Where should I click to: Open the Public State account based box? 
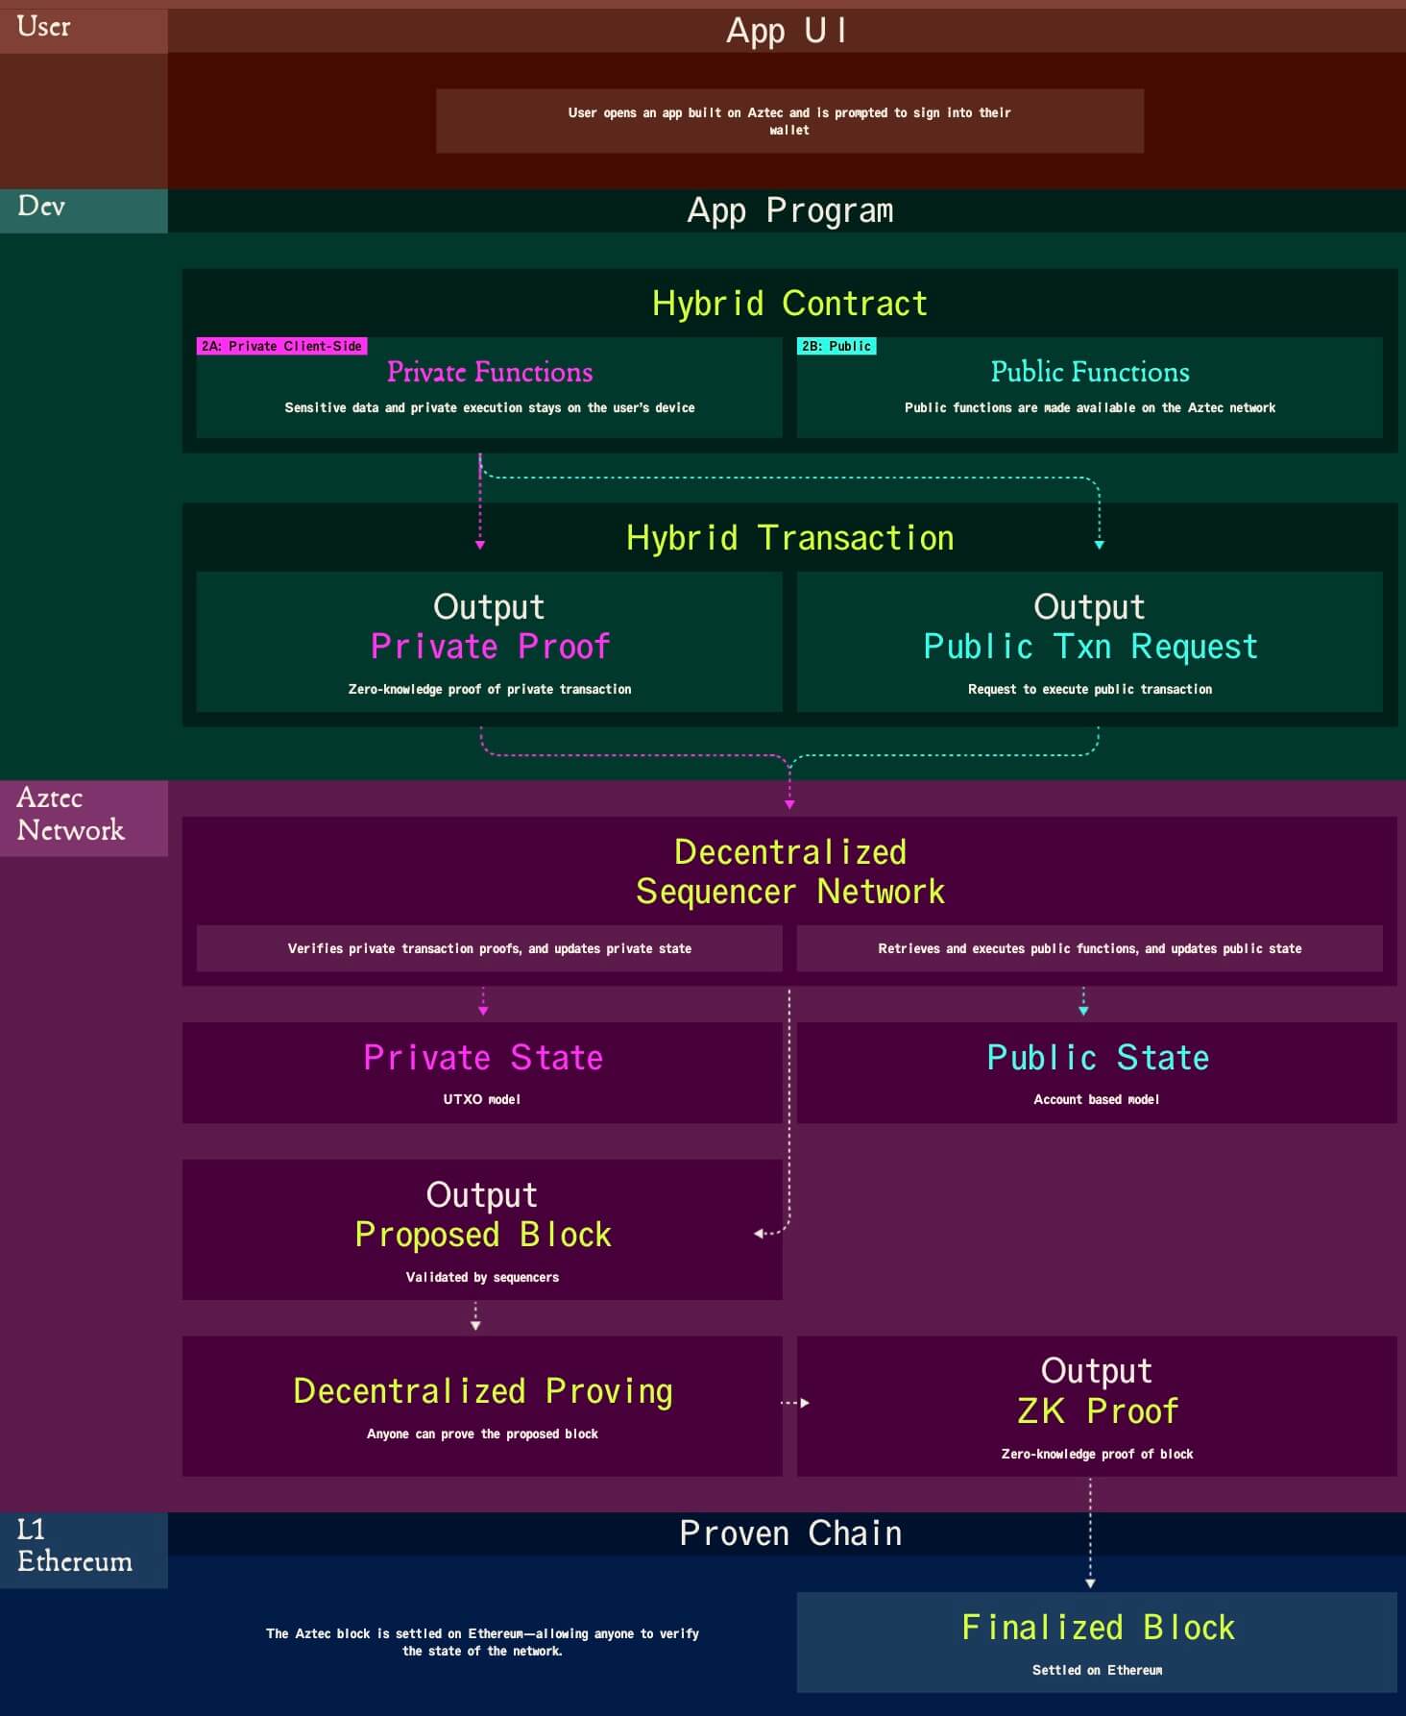[1096, 1072]
